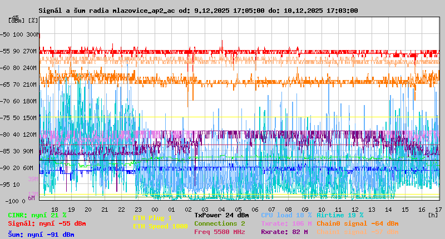Click the CINR legend label
Image resolution: width=445 pixels, height=239 pixels.
[37, 215]
